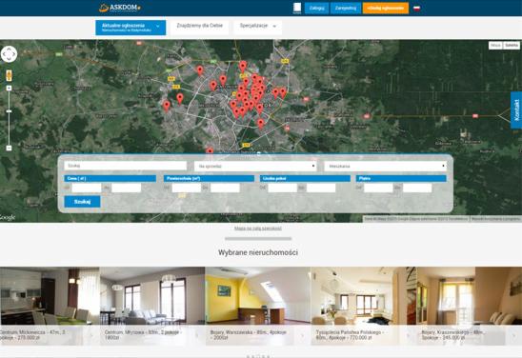522x358 pixels.
Task: Click the Centrum, Mickiewicza - 47m caption text
Action: tap(32, 335)
